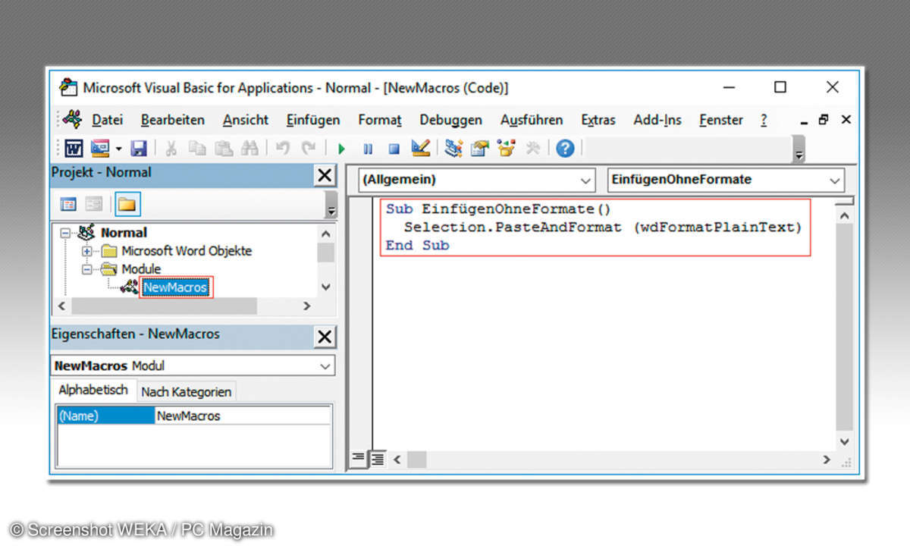Click the Copy toolbar icon

click(197, 148)
